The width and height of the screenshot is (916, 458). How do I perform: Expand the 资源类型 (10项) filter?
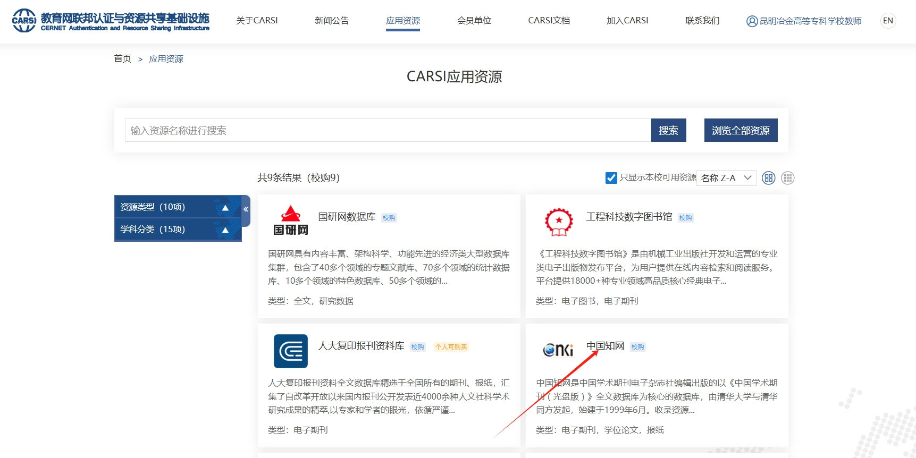point(178,207)
